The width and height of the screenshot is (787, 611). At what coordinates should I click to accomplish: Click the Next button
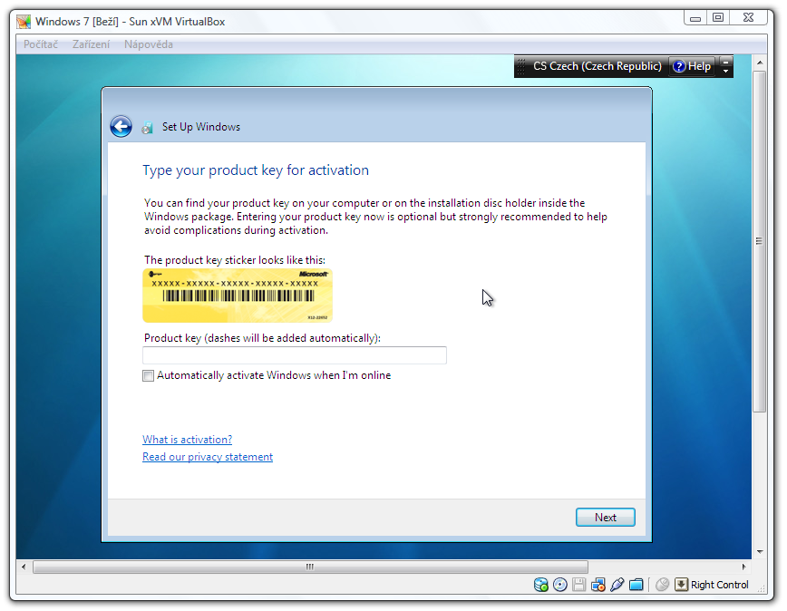click(606, 518)
